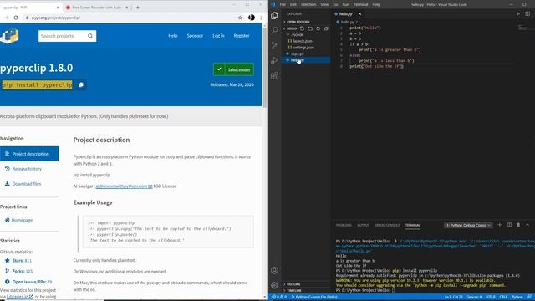Viewport: 535px width, 301px height.
Task: Click the Sponsor link in PyPI header
Action: (x=195, y=36)
